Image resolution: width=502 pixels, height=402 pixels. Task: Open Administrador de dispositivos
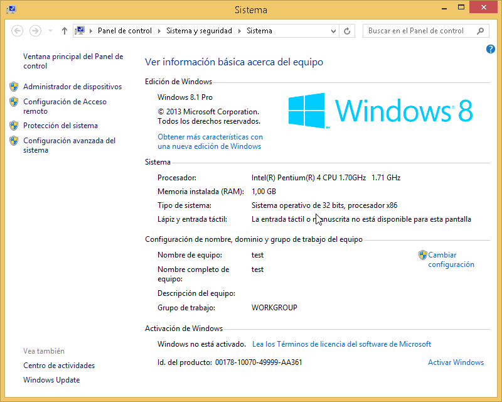[x=72, y=87]
